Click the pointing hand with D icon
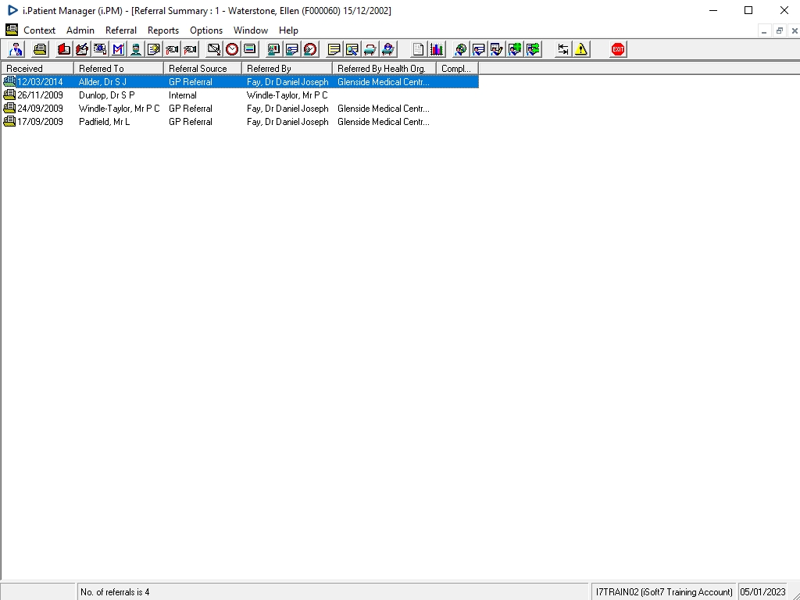The width and height of the screenshot is (800, 600). tap(172, 49)
